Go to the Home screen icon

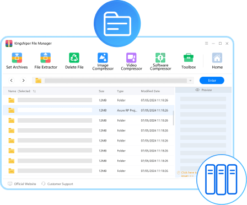pos(217,58)
